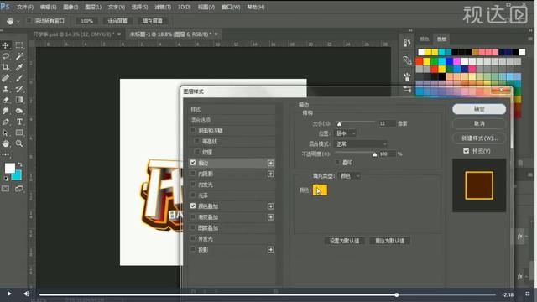
Task: Select the Path Selection arrow tool
Action: [x=6, y=133]
